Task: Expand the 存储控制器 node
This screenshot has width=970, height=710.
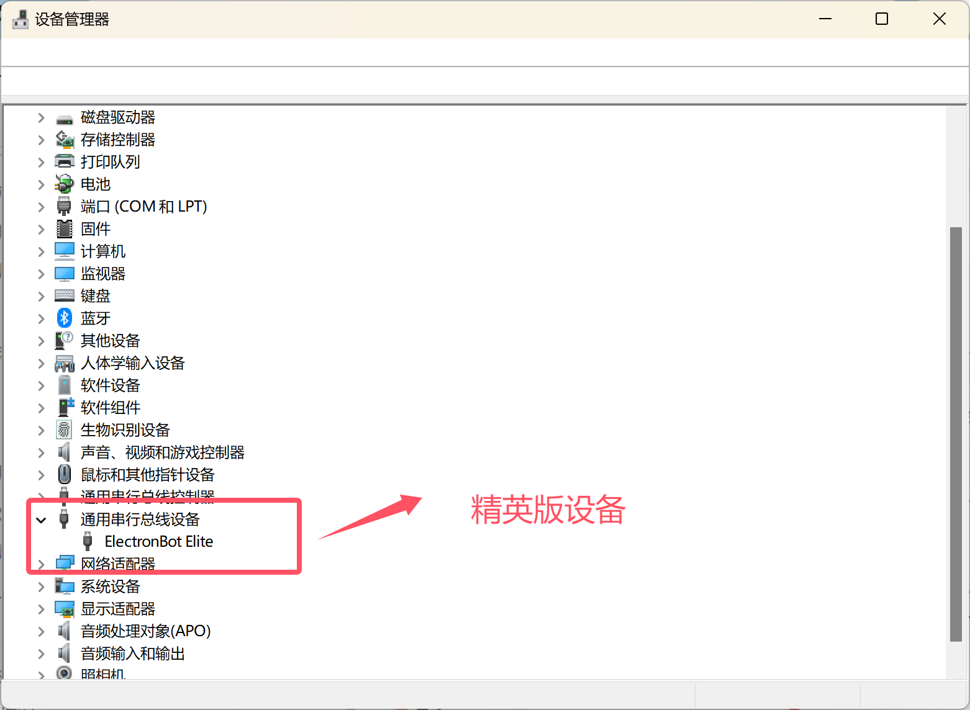Action: (41, 140)
